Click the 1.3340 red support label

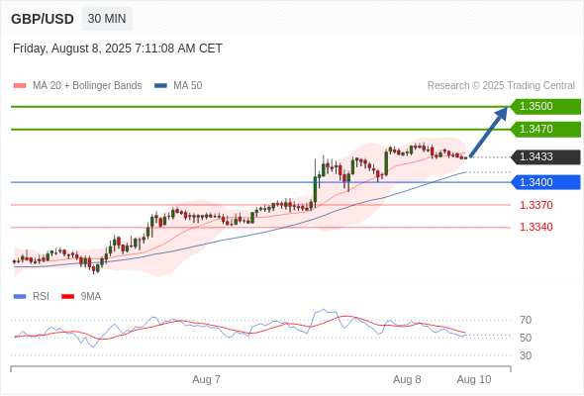(x=535, y=227)
